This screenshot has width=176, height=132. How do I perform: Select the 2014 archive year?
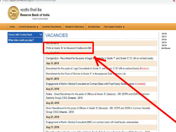click(x=164, y=45)
